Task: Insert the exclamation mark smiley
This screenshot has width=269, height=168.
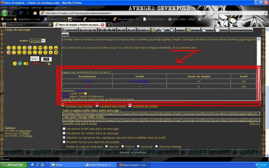Action: click(x=40, y=52)
